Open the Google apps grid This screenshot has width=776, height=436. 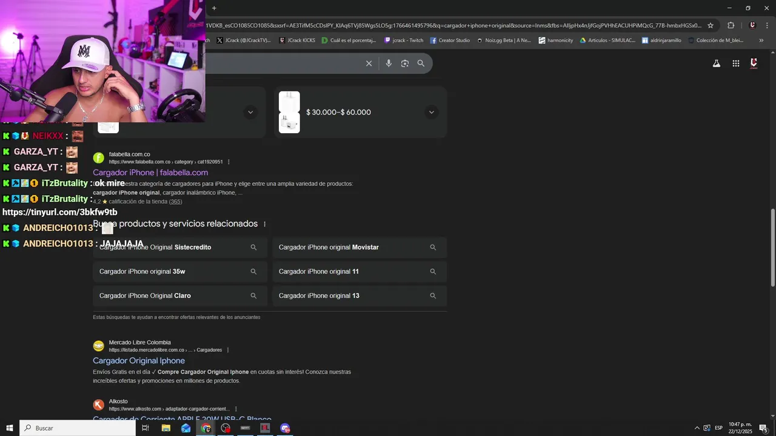point(736,64)
